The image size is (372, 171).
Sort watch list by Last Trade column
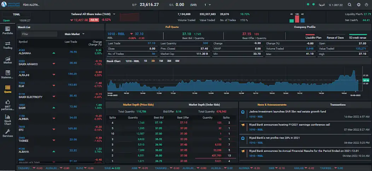[71, 42]
